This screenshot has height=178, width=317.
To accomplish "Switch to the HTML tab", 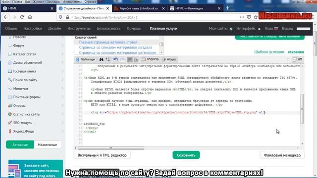I will point(28,8).
